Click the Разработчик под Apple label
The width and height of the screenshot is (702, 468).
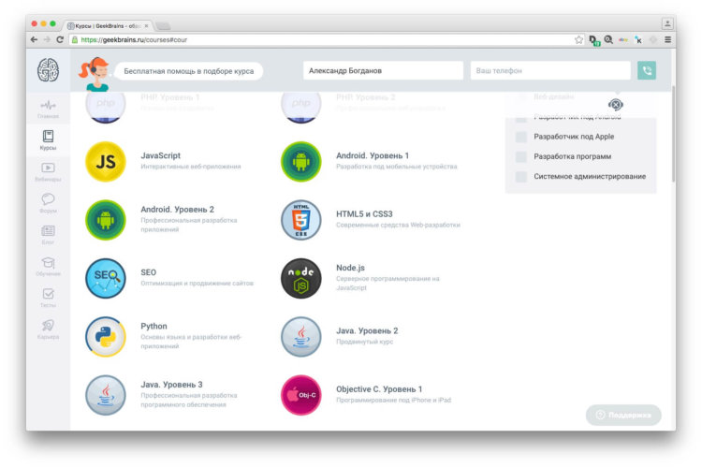574,137
